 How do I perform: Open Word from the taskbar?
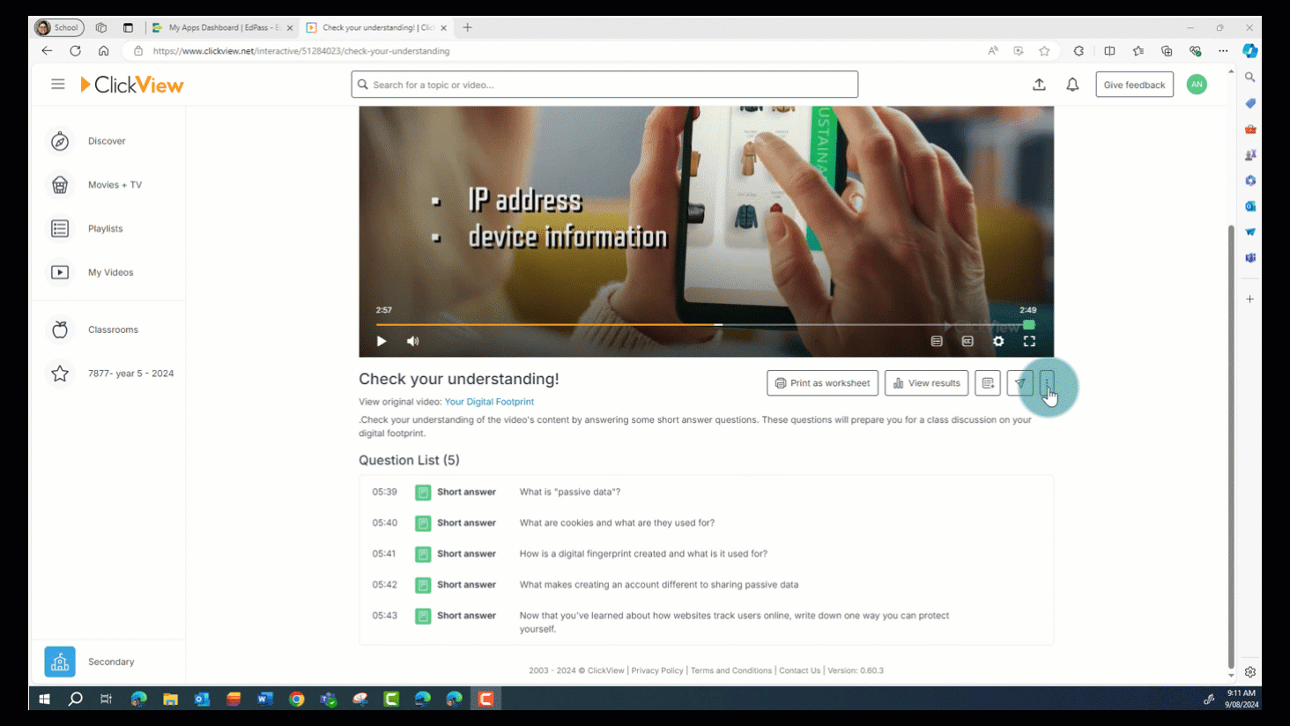pos(265,699)
